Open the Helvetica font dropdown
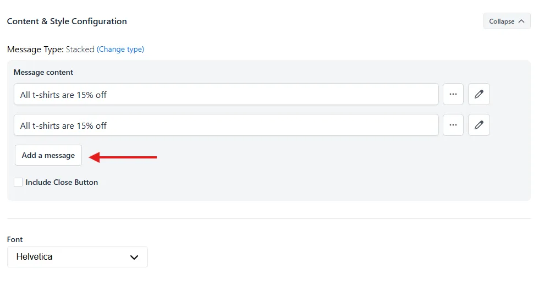The width and height of the screenshot is (539, 285). 78,257
